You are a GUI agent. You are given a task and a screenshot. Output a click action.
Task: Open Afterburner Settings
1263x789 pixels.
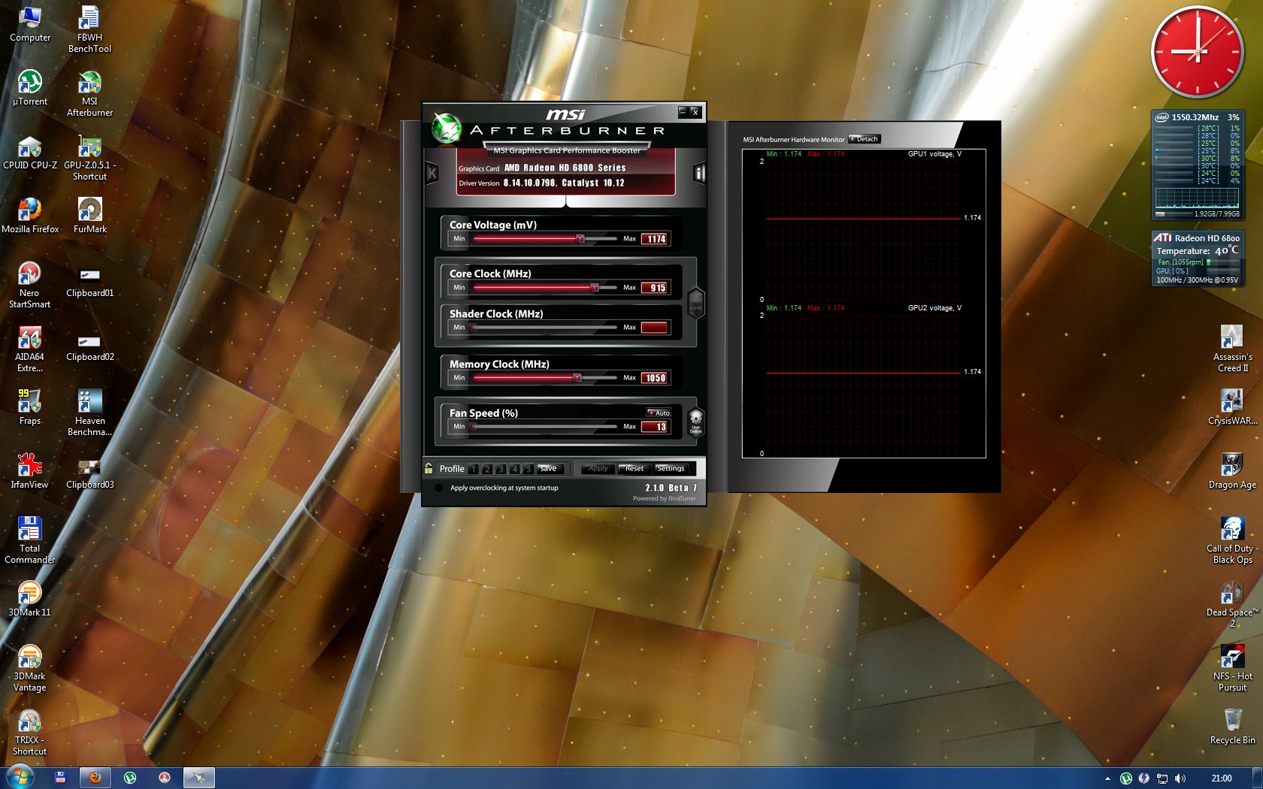tap(671, 469)
